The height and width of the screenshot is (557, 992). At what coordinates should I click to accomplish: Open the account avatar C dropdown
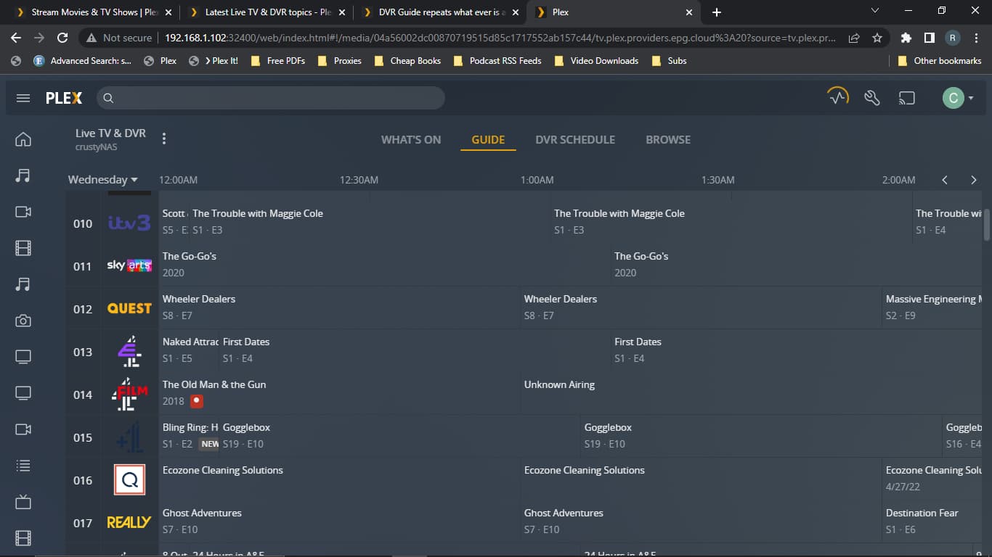(958, 98)
